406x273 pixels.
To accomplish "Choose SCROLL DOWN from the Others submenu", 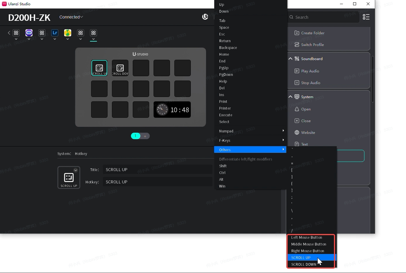I will [304, 264].
